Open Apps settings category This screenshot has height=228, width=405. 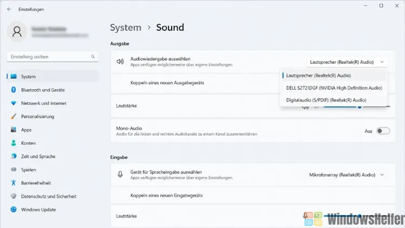point(53,130)
